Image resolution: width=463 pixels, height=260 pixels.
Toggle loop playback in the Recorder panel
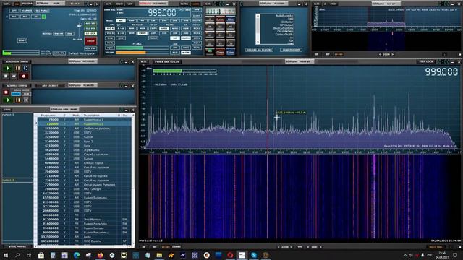(26, 69)
